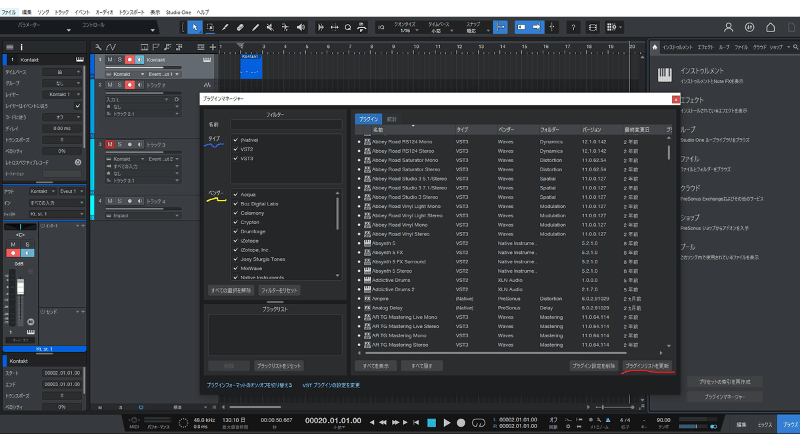The image size is (800, 434).
Task: Select the Eraser tool
Action: pos(241,27)
